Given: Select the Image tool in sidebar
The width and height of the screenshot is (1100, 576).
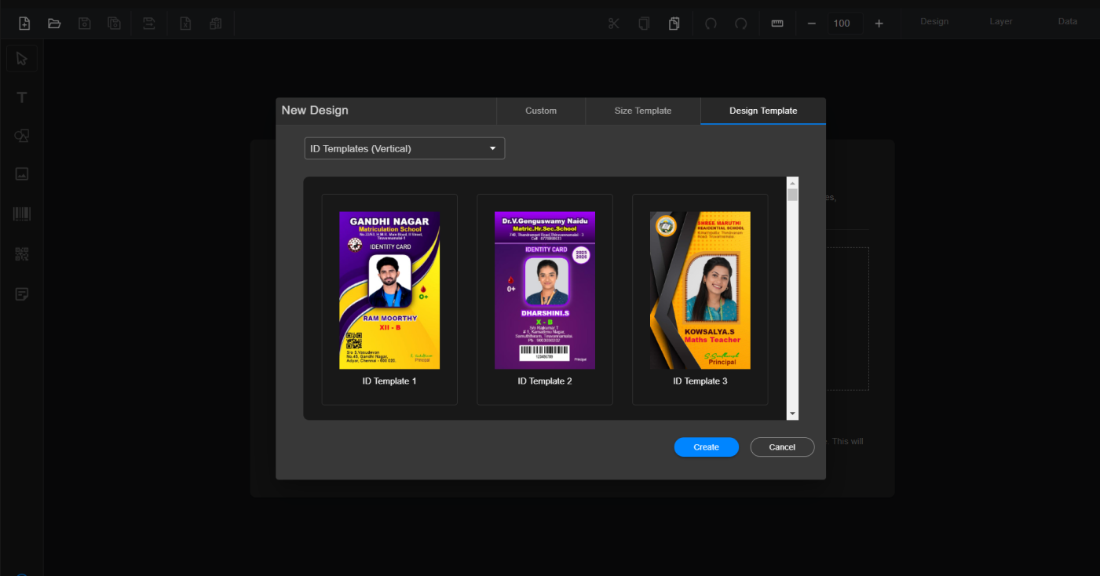Looking at the screenshot, I should pos(22,174).
